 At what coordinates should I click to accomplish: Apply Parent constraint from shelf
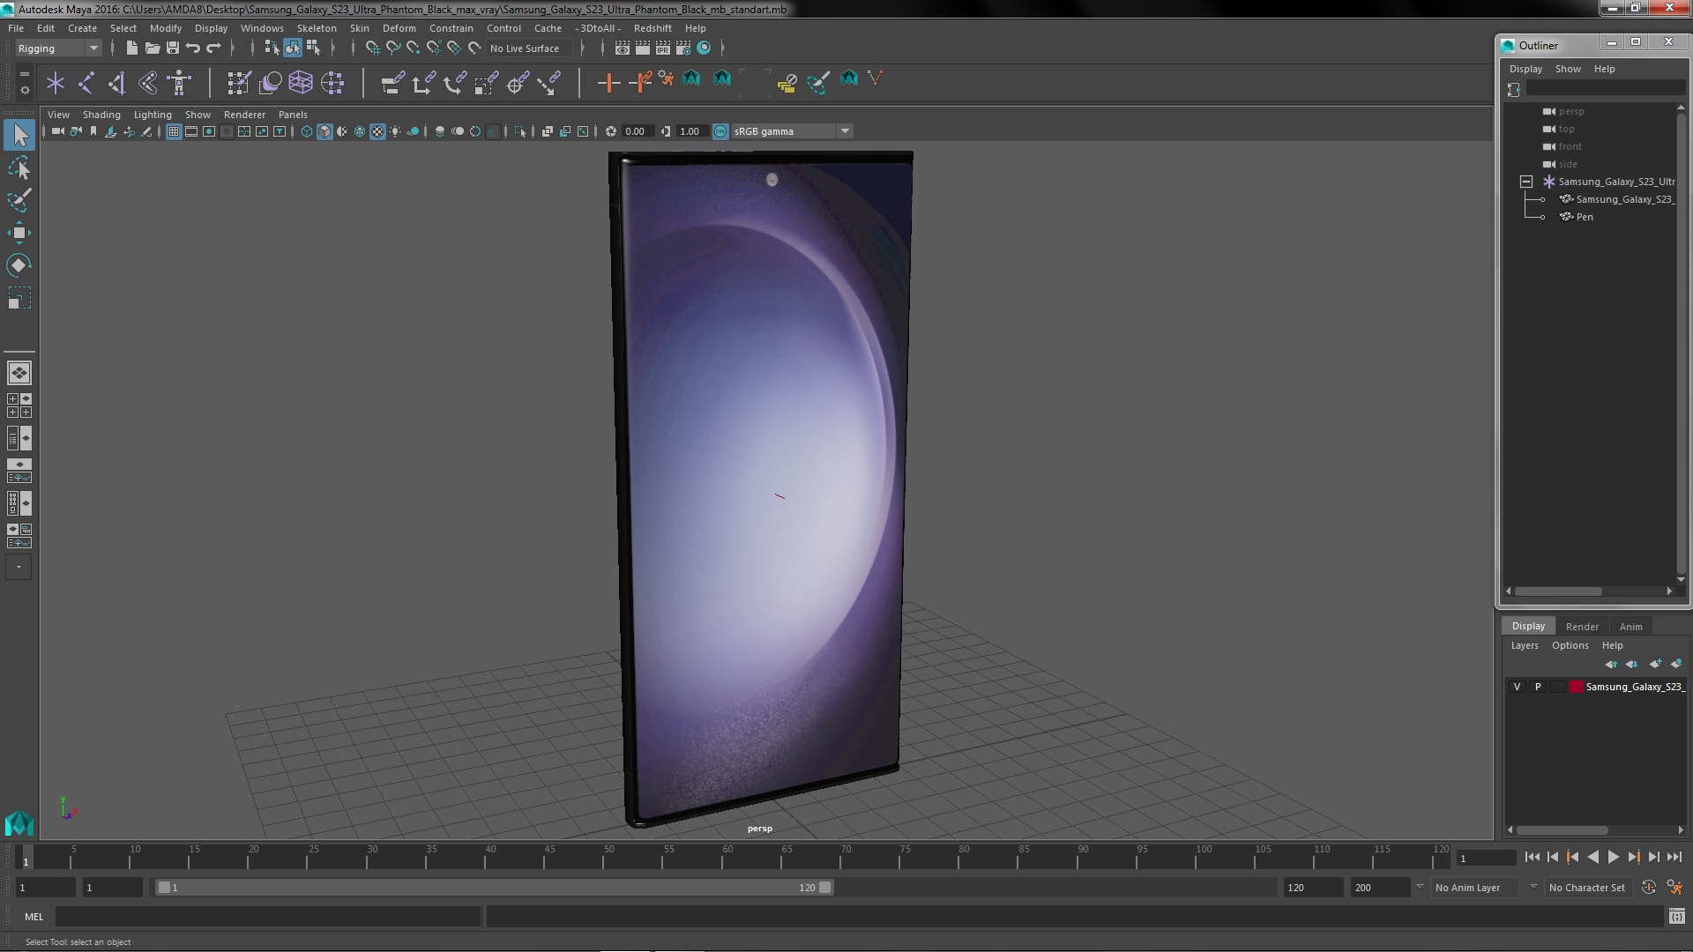[x=392, y=83]
